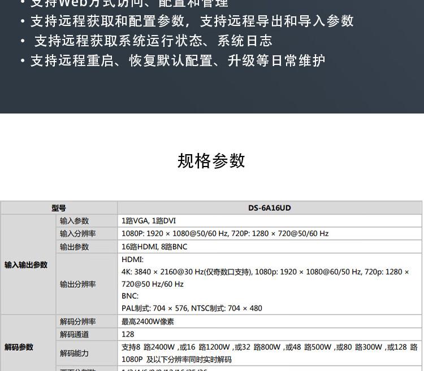Viewport: 424px width, 371px height.
Task: Click the 规格参数 section heading
Action: tap(211, 161)
